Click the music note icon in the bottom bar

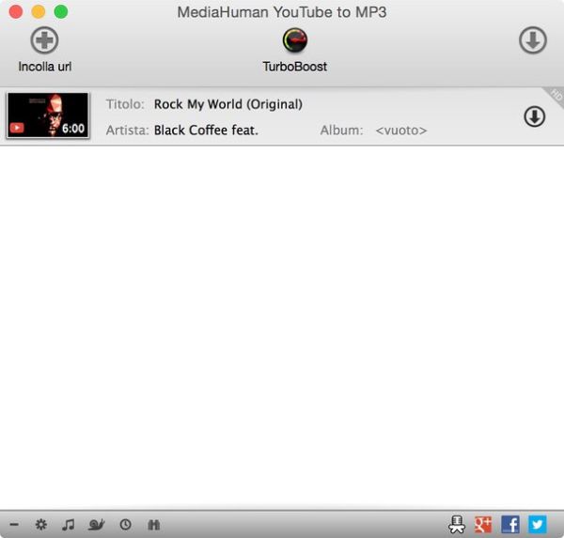point(68,525)
